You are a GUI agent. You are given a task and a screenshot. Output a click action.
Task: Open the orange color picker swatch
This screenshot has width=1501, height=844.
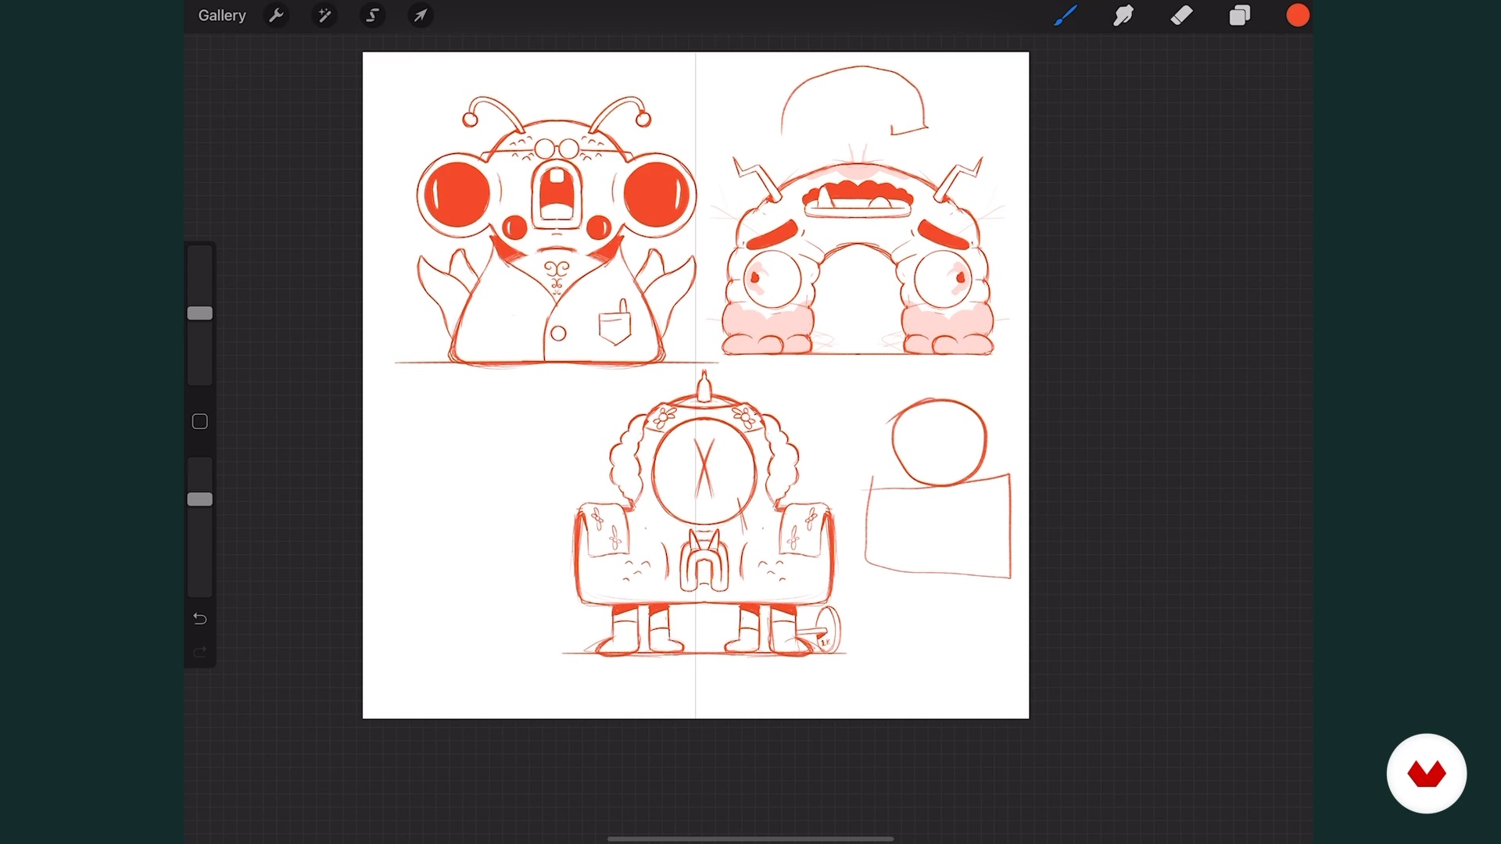(x=1298, y=16)
